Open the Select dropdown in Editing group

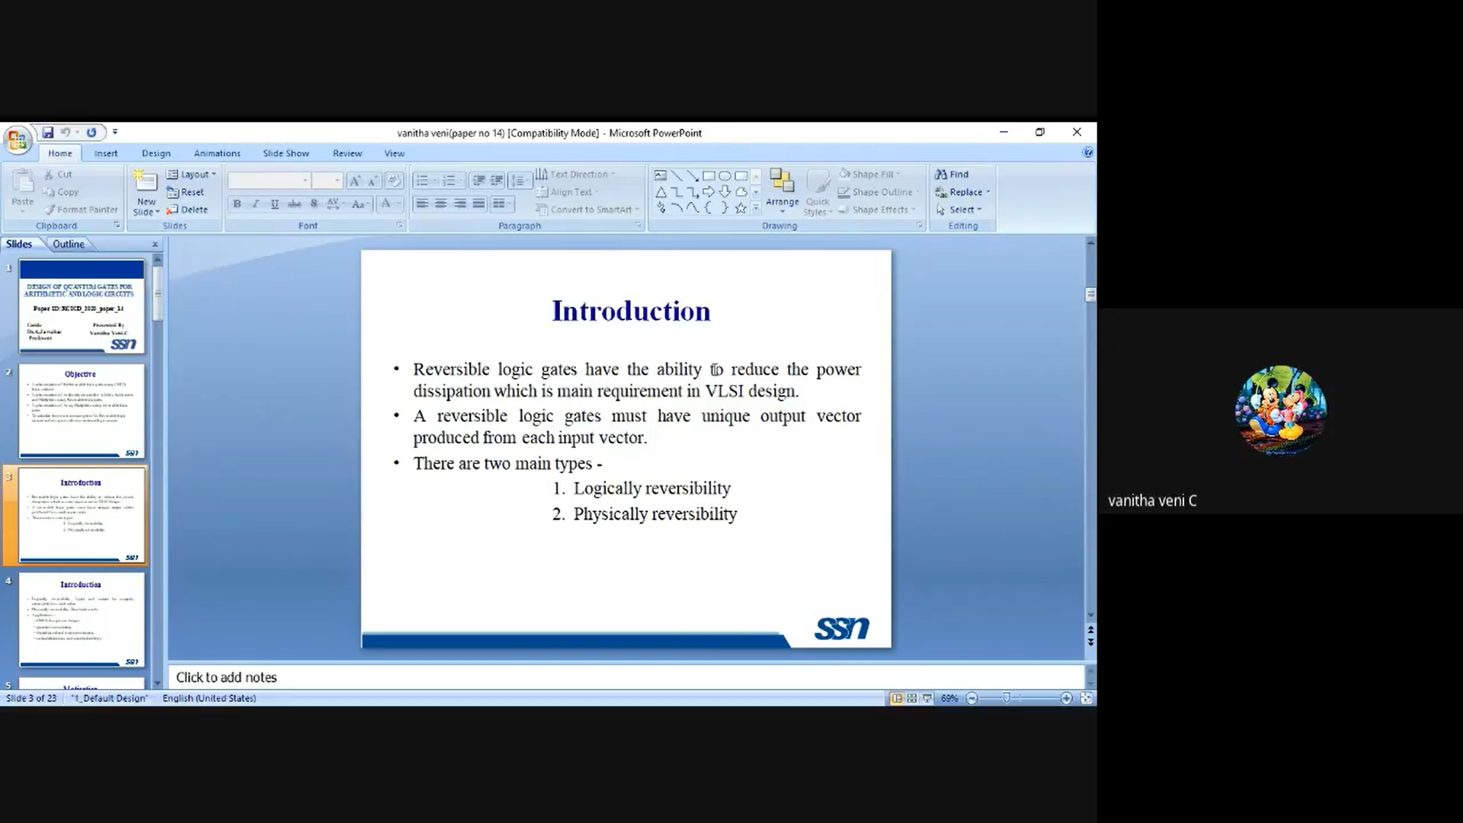963,210
